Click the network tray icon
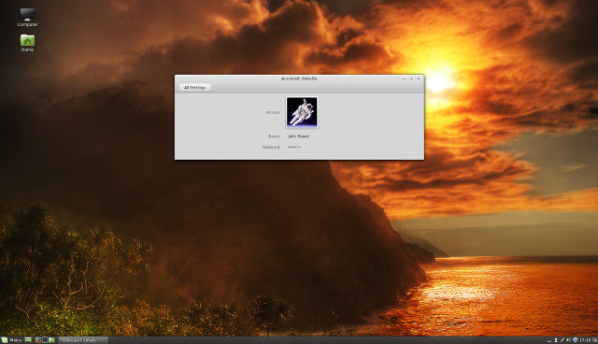The image size is (598, 344). (562, 340)
